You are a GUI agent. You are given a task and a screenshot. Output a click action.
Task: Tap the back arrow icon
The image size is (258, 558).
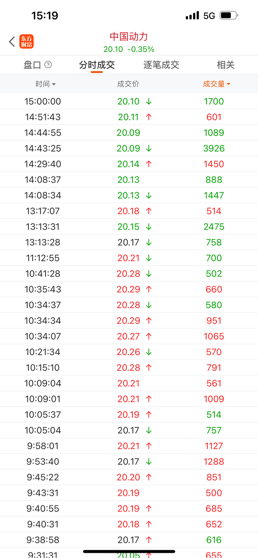(12, 42)
